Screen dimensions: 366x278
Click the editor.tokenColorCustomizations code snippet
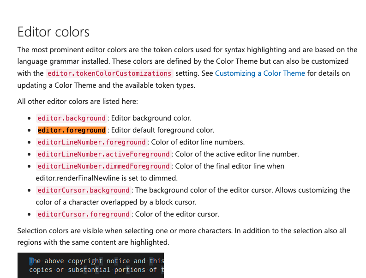point(109,73)
